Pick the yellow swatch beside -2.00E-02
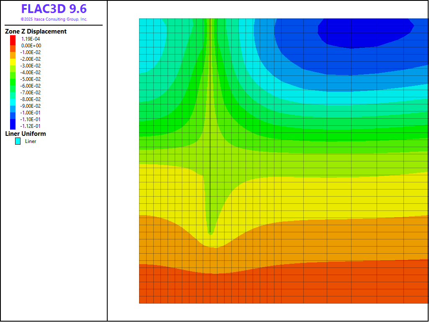Viewport: 429px width, 322px height. pos(13,61)
